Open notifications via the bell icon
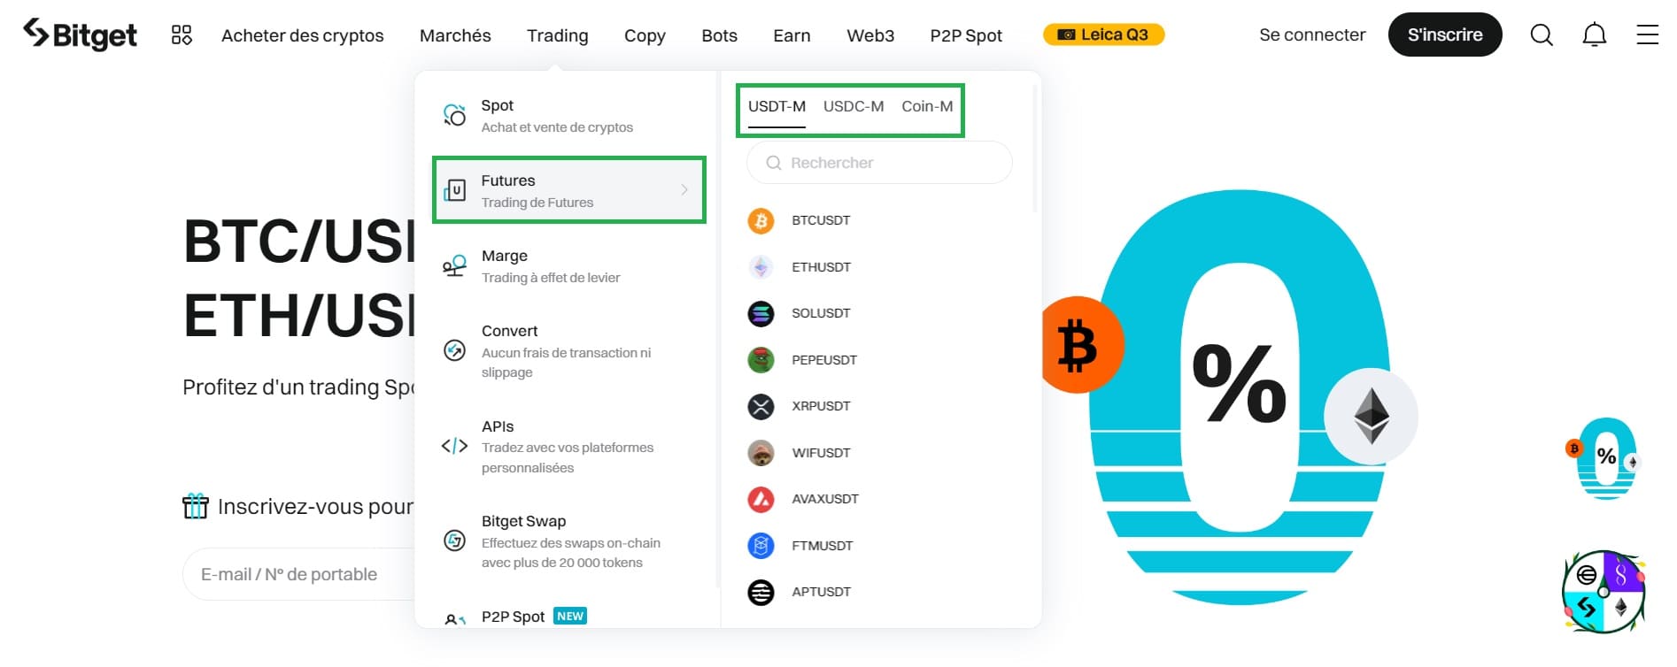This screenshot has width=1677, height=667. pos(1595,34)
